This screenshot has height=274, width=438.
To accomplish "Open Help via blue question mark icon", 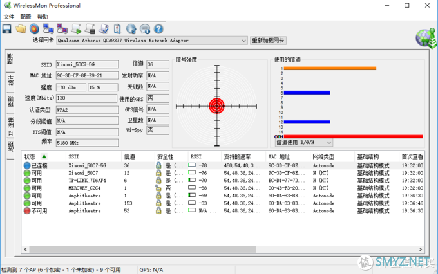I will (x=158, y=29).
